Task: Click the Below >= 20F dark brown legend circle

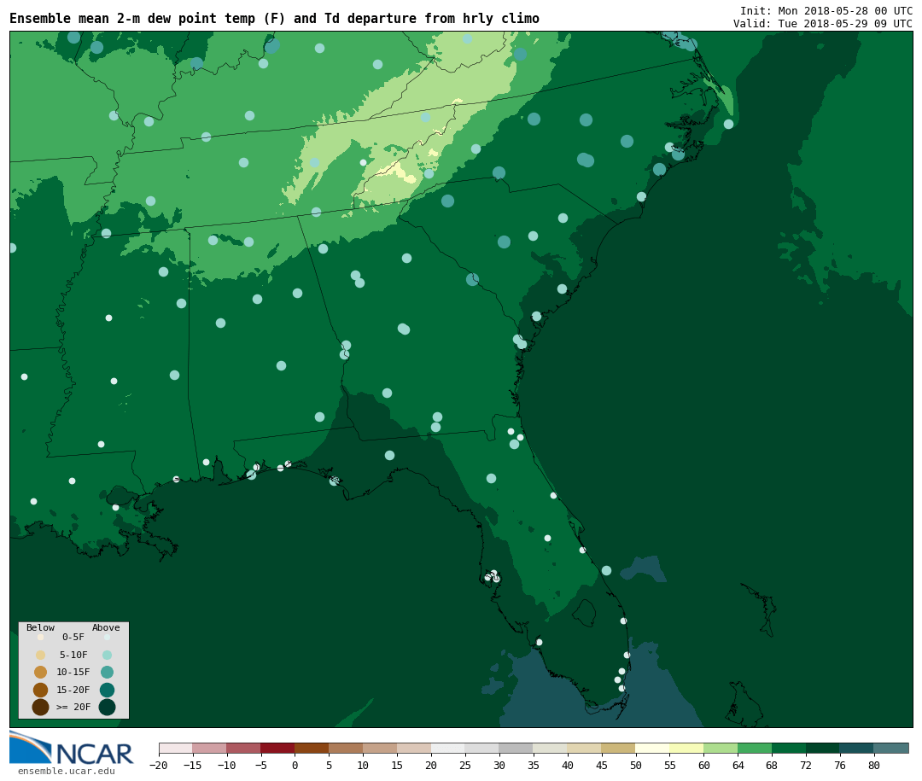Action: pos(41,707)
